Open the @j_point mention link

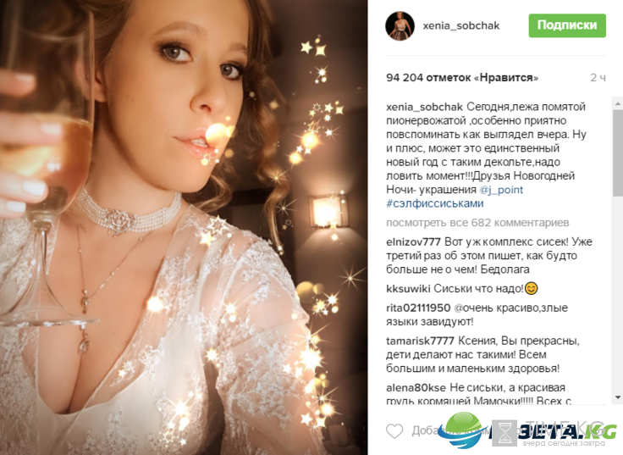pos(501,190)
